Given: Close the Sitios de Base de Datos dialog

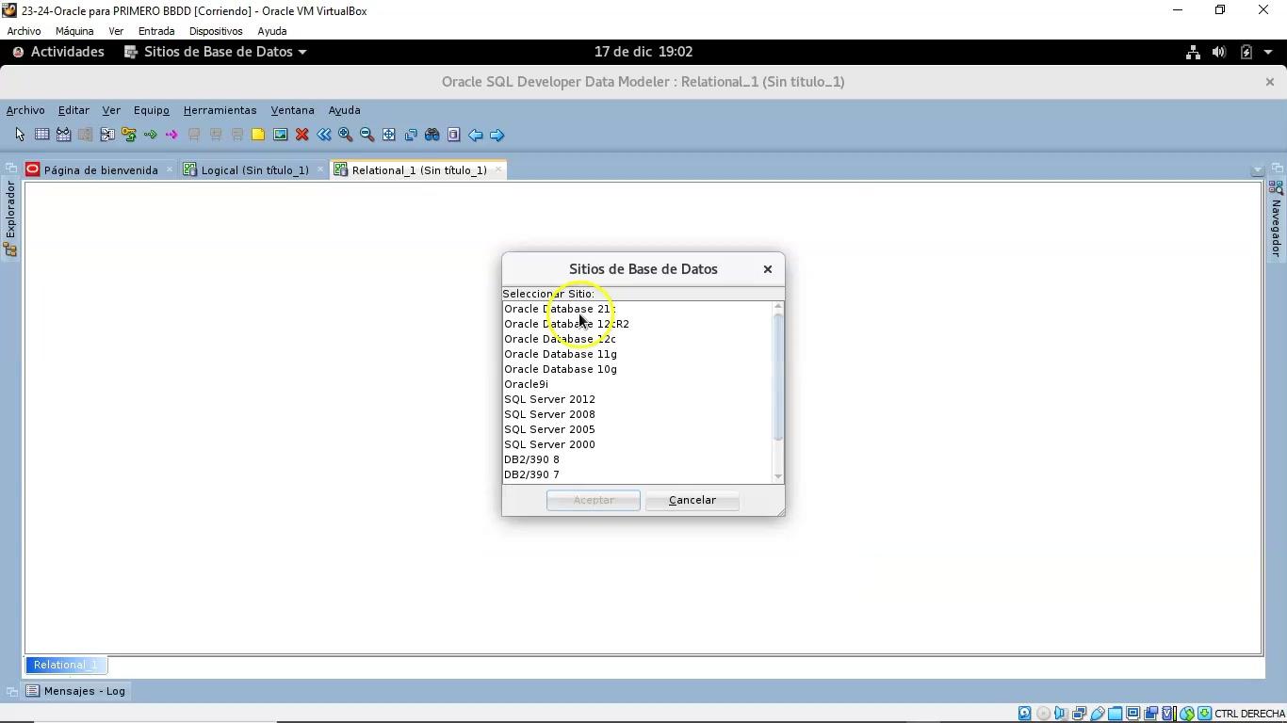Looking at the screenshot, I should tap(768, 269).
